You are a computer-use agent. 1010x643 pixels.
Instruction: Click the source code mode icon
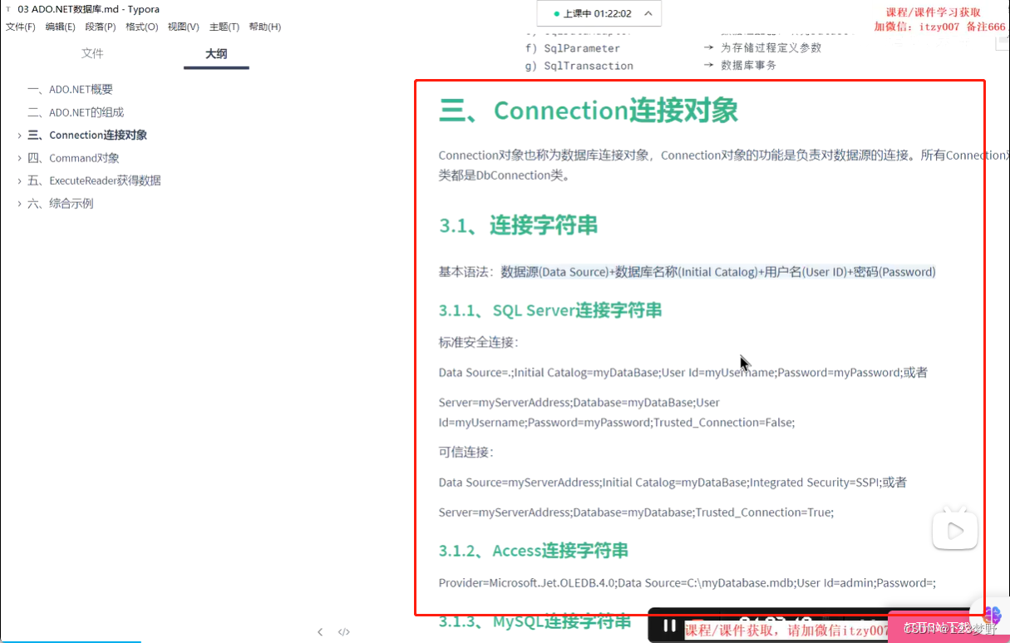[x=344, y=632]
